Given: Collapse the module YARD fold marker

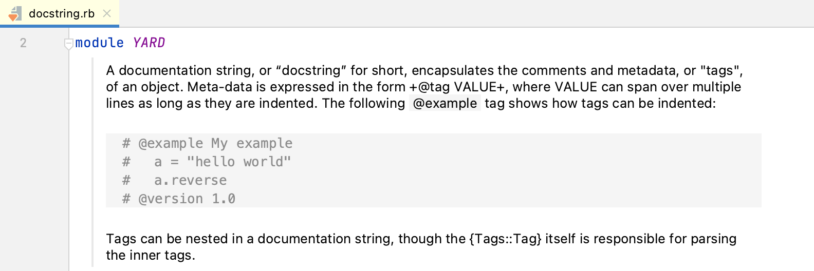Looking at the screenshot, I should [x=68, y=44].
